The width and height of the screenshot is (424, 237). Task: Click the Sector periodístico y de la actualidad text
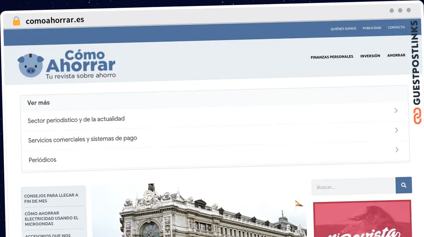tap(76, 120)
